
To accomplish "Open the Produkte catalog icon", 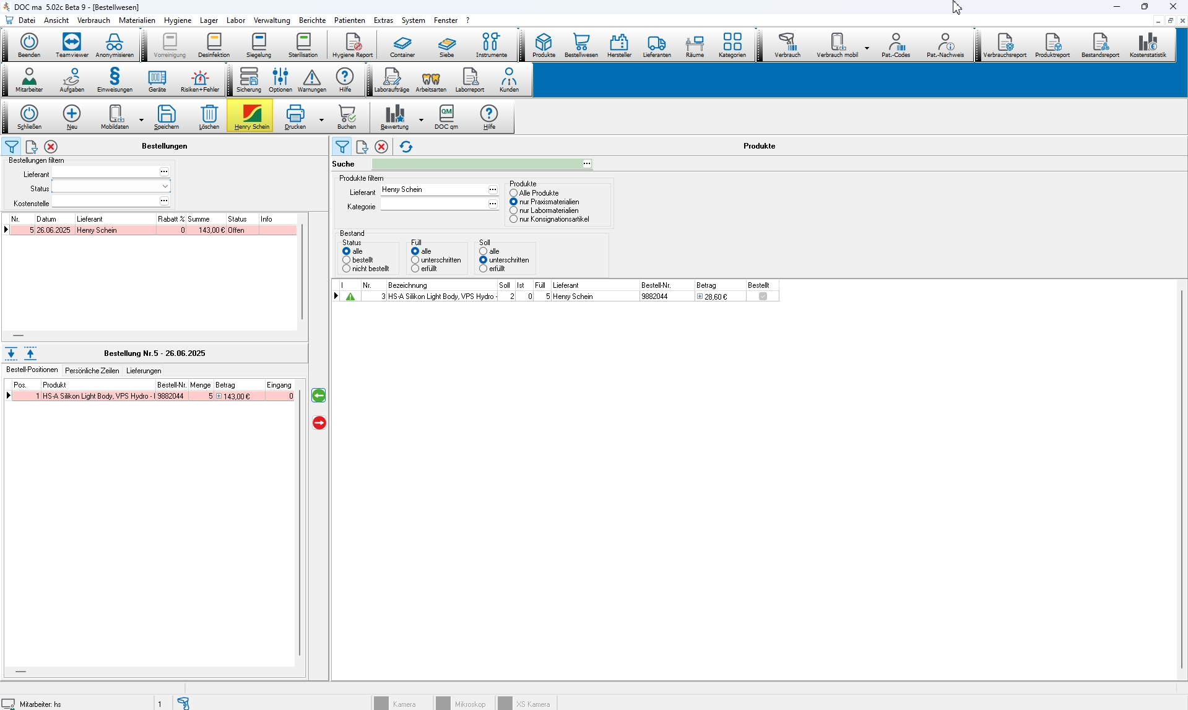I will click(544, 45).
